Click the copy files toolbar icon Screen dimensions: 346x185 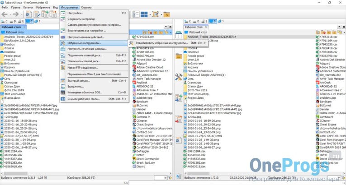click(x=45, y=14)
